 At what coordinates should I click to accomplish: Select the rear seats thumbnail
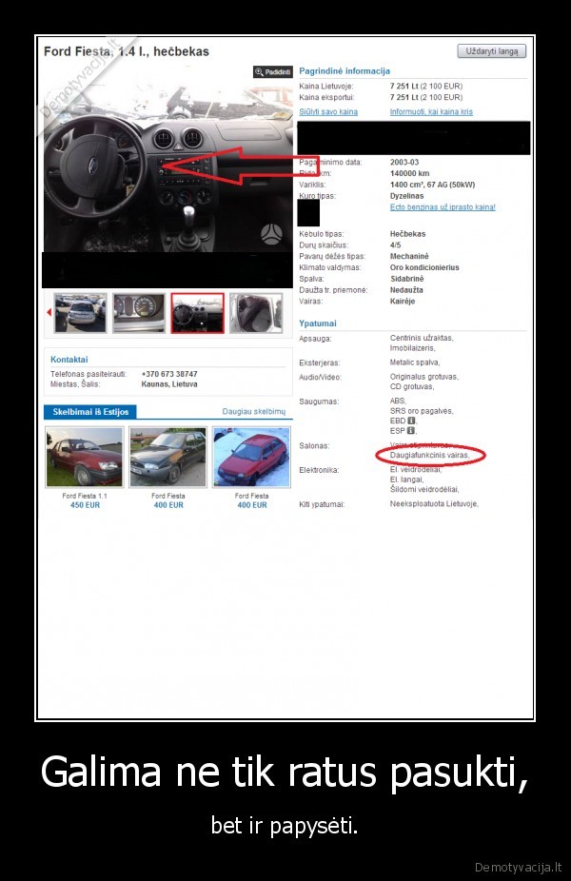tap(256, 313)
